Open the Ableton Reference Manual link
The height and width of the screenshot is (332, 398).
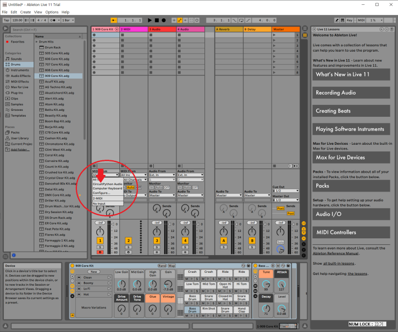coord(338,253)
